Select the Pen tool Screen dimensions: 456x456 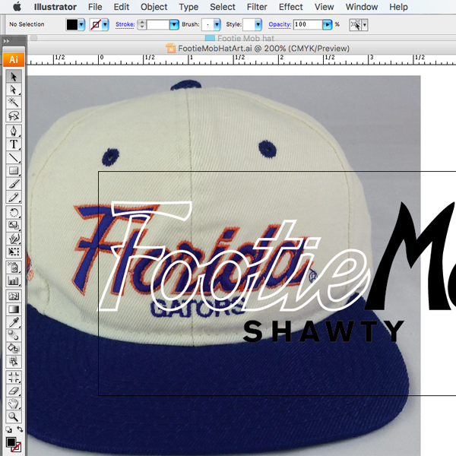point(14,131)
